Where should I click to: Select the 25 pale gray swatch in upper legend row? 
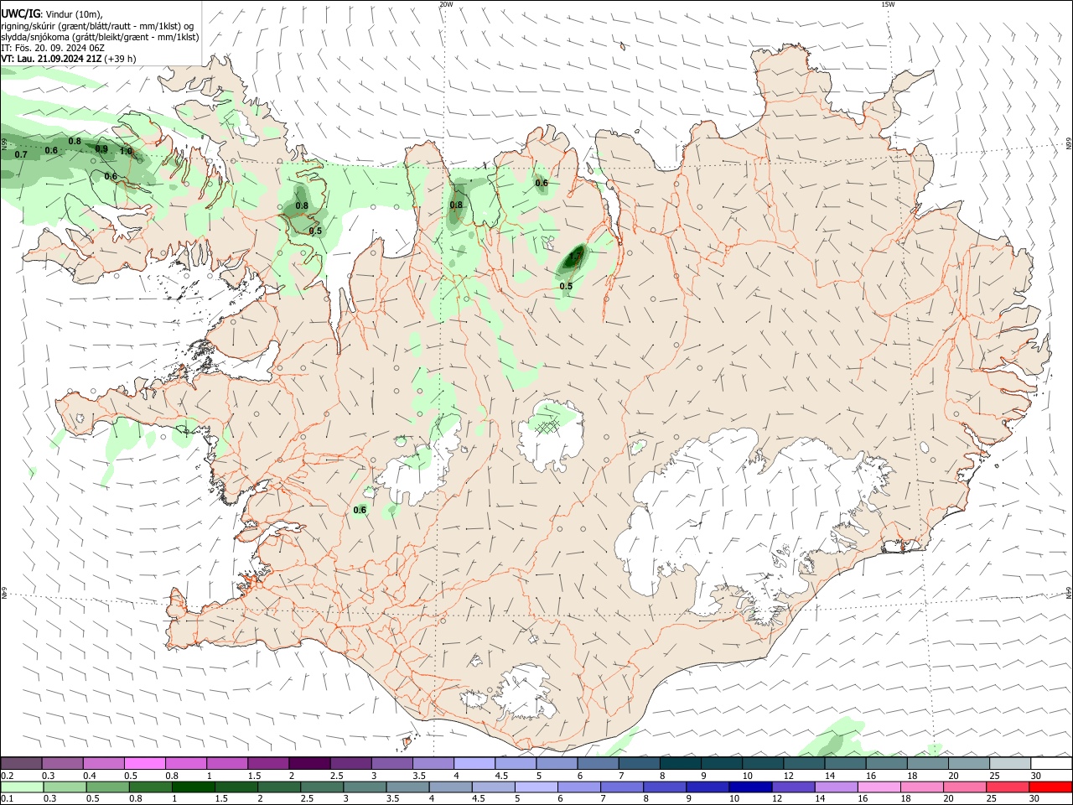[1010, 763]
